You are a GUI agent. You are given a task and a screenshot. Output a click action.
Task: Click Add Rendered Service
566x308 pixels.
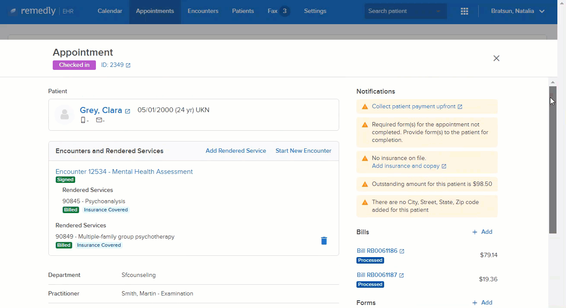[236, 151]
